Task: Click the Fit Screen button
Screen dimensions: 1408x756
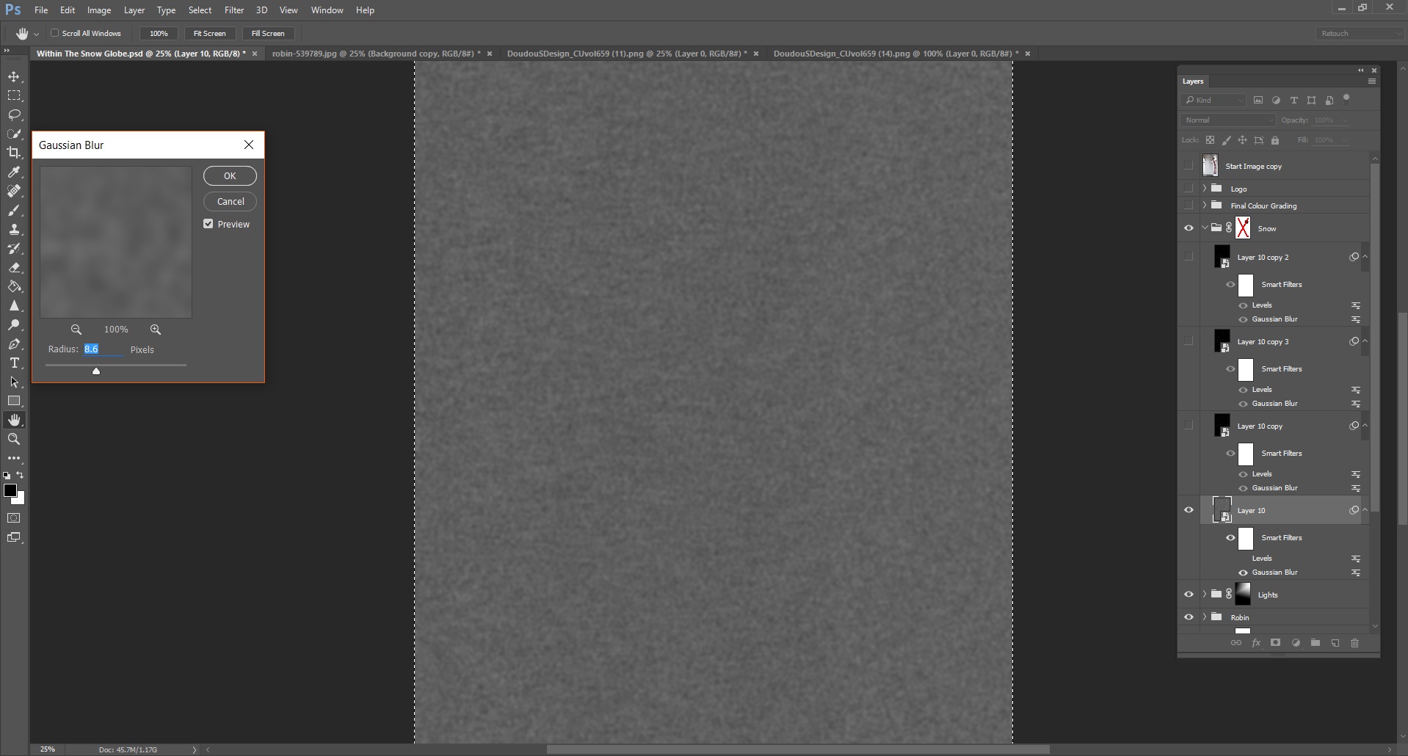Action: pos(209,33)
